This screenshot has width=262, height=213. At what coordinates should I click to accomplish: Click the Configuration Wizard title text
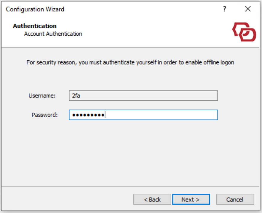click(x=35, y=9)
